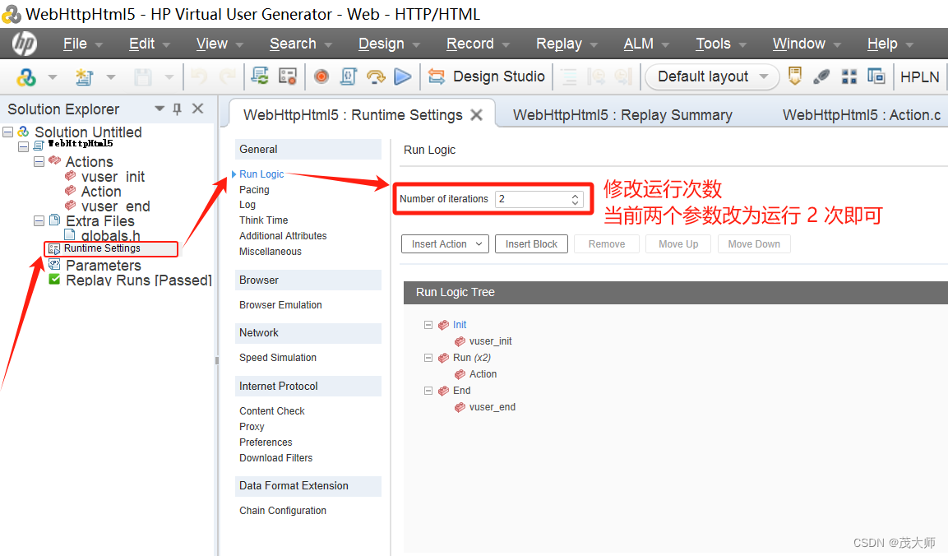The image size is (948, 556).
Task: Open recording options toolbar icon
Action: tap(288, 76)
